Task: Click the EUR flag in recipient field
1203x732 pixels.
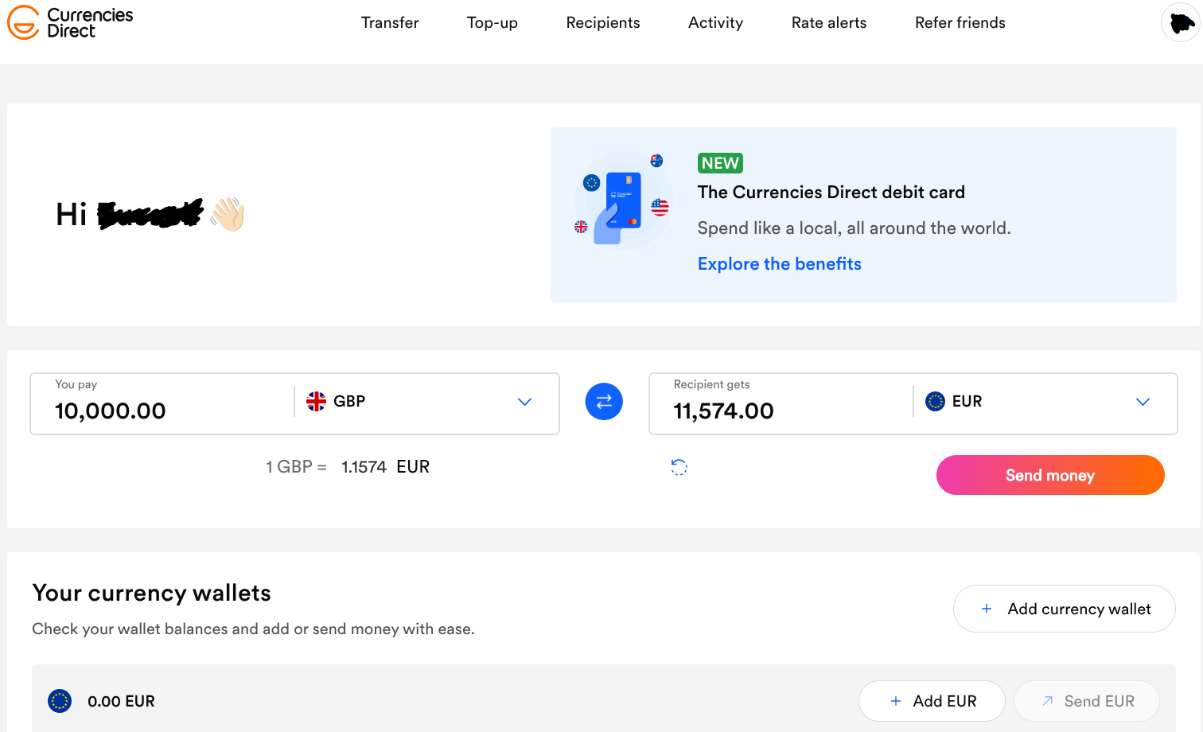Action: (x=935, y=401)
